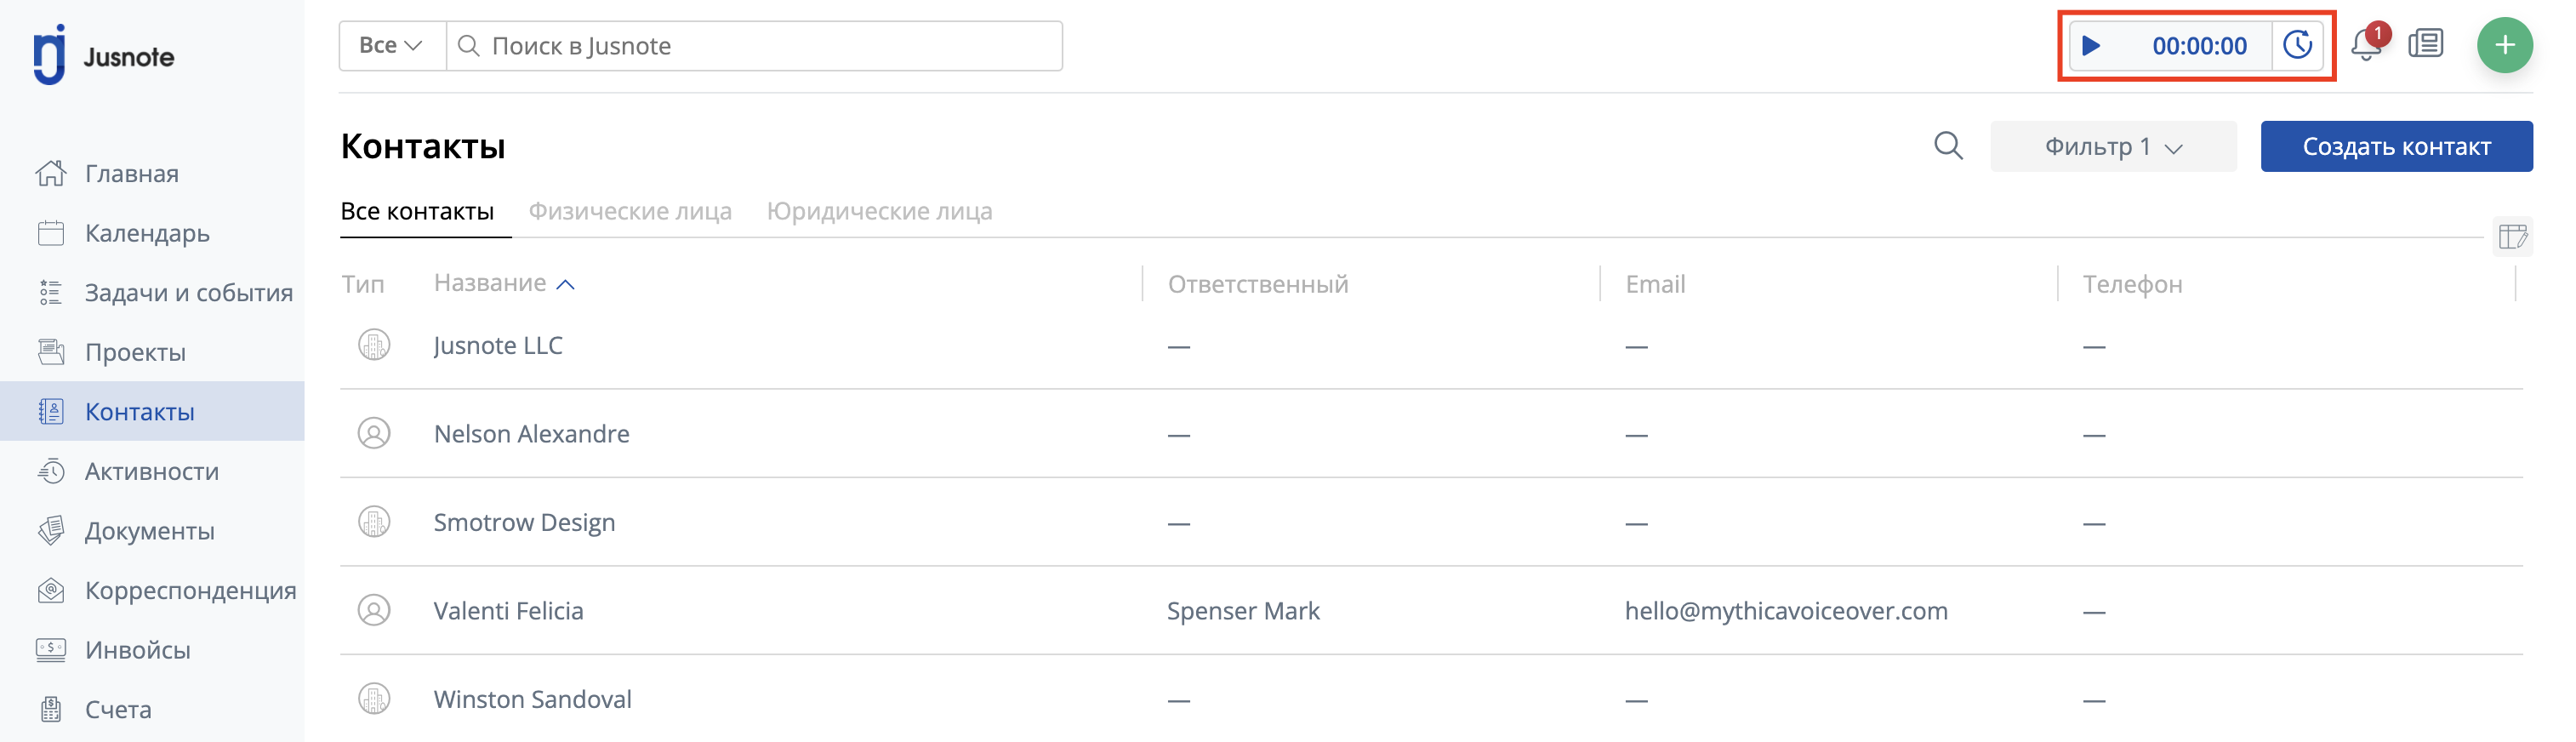Viewport: 2576px width, 742px height.
Task: Open the table column settings icon
Action: point(2512,237)
